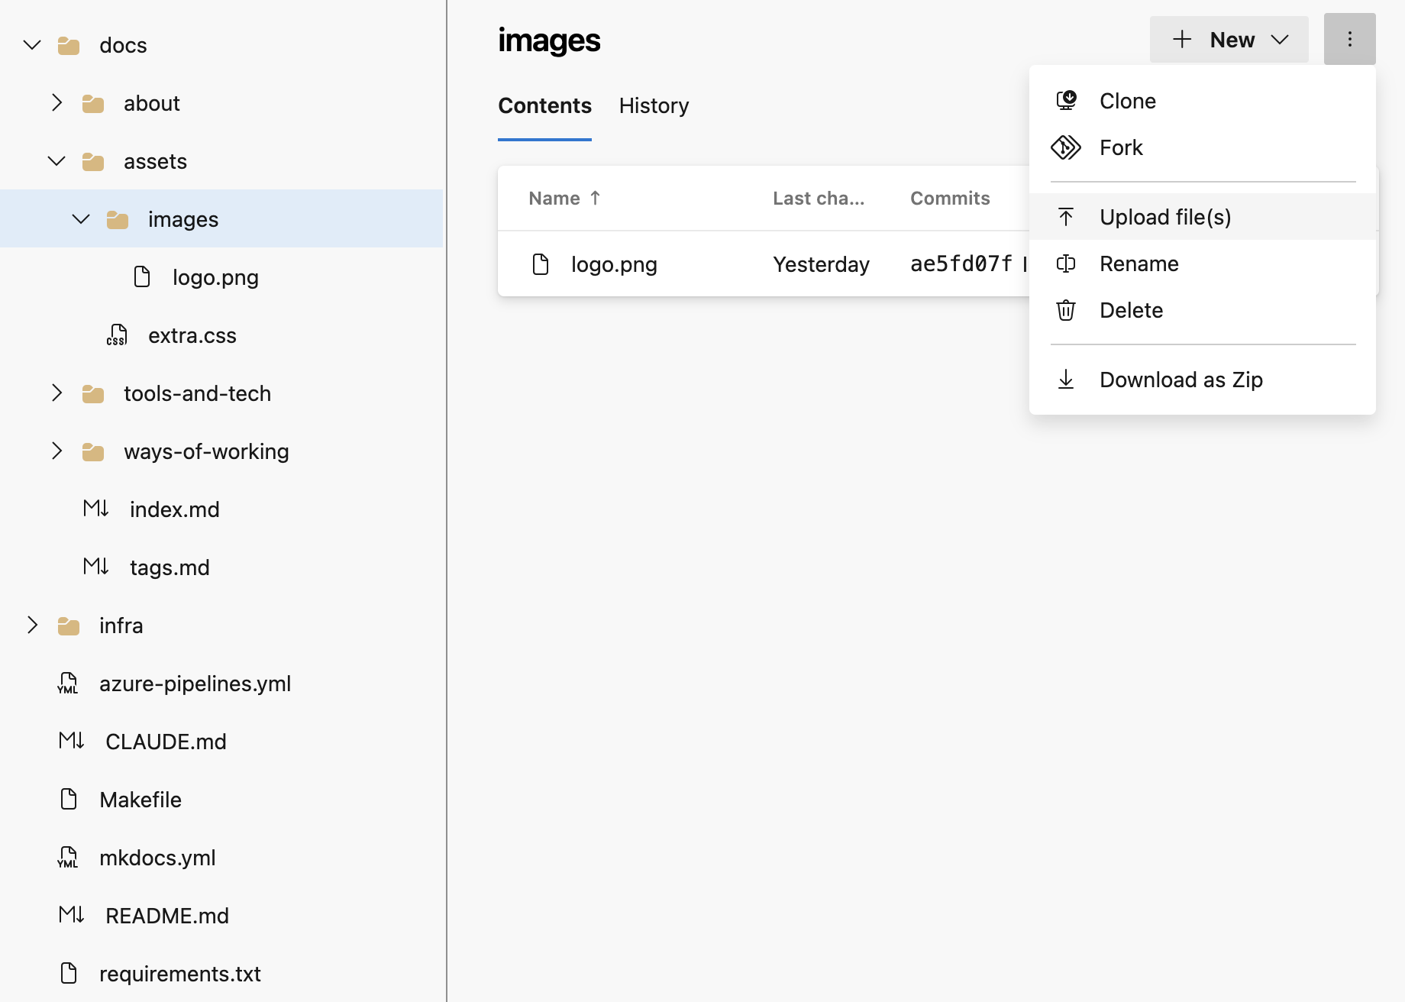Click the trash icon beside Delete
The image size is (1405, 1002).
click(x=1066, y=310)
